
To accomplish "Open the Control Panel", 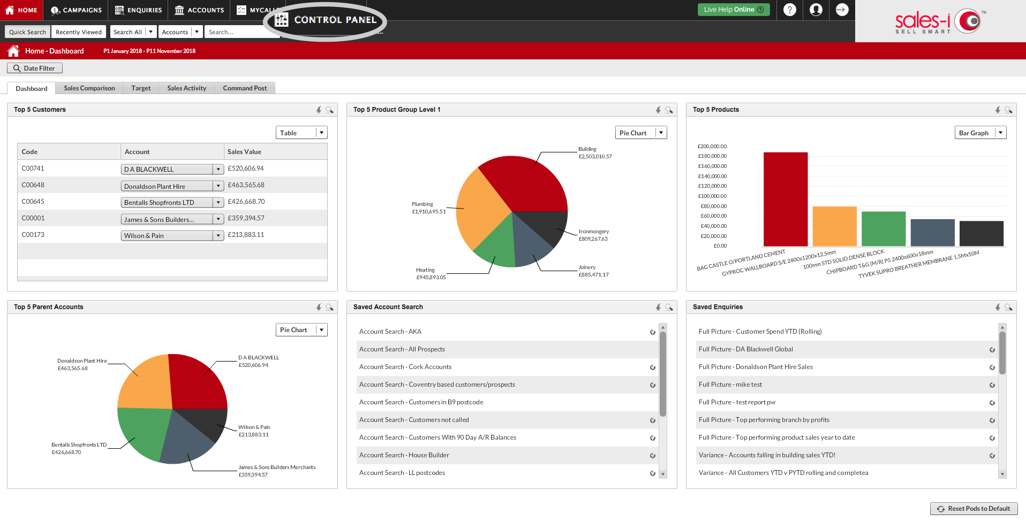I will point(326,20).
